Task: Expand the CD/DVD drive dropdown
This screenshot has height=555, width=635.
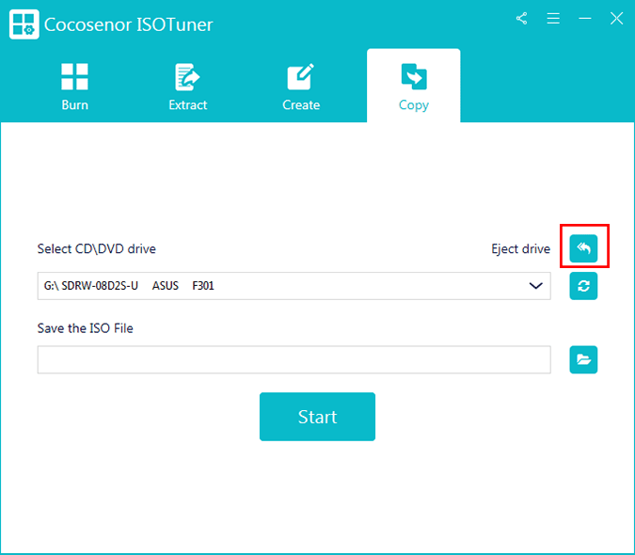Action: tap(536, 286)
